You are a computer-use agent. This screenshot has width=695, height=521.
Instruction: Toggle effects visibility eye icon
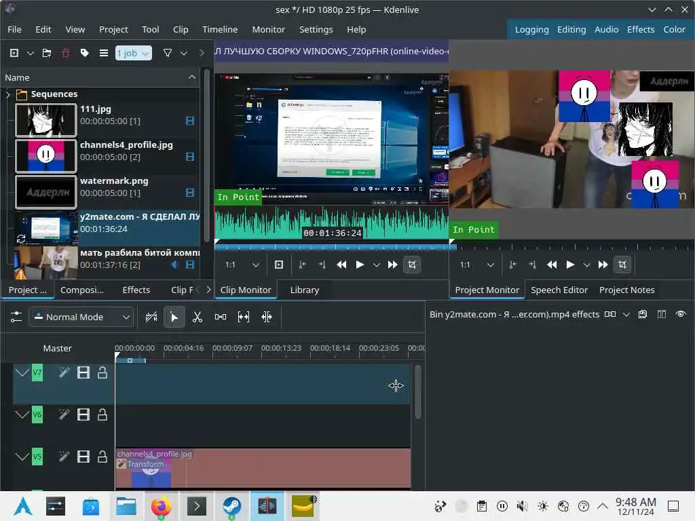coord(681,314)
